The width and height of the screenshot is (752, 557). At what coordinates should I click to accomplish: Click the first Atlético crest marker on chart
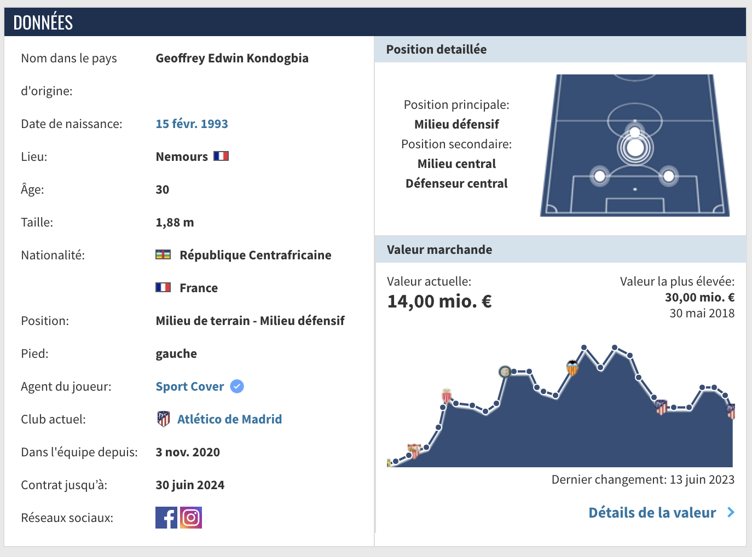tap(661, 407)
